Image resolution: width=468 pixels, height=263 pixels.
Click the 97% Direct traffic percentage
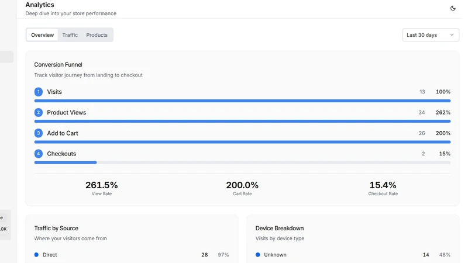[223, 255]
